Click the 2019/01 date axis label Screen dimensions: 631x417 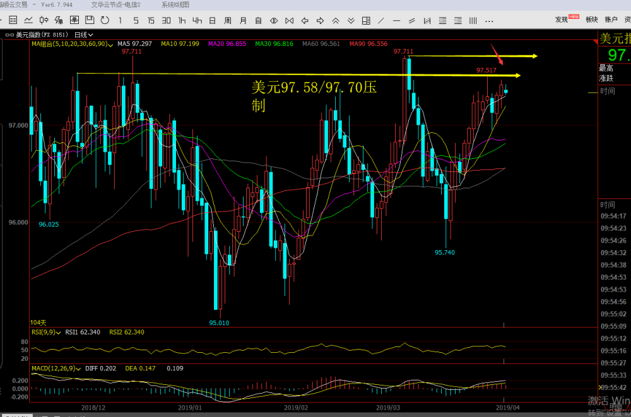click(x=189, y=408)
